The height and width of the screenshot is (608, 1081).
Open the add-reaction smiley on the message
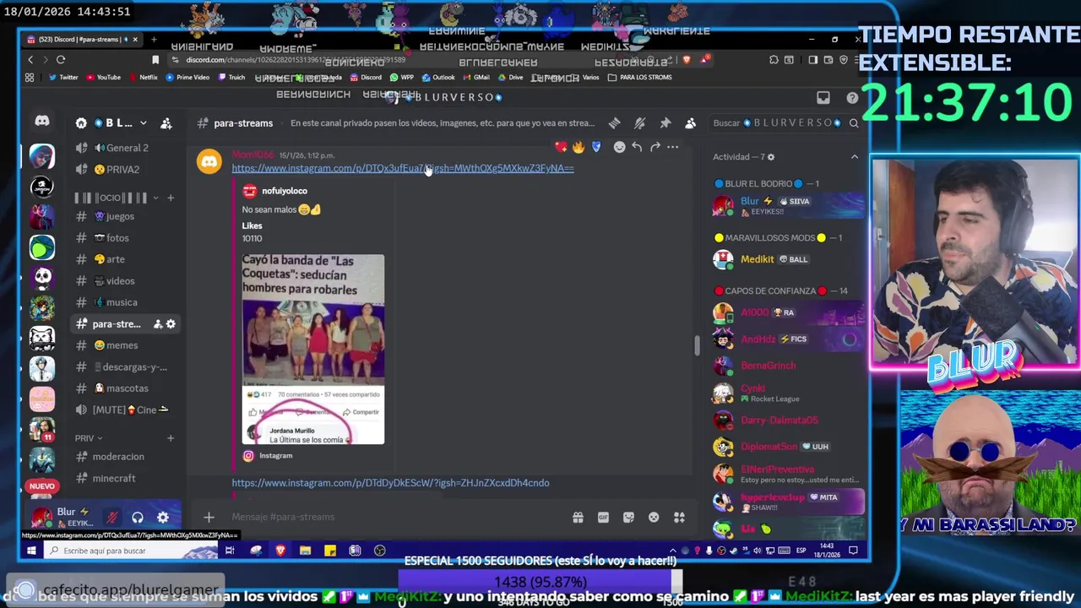(619, 147)
